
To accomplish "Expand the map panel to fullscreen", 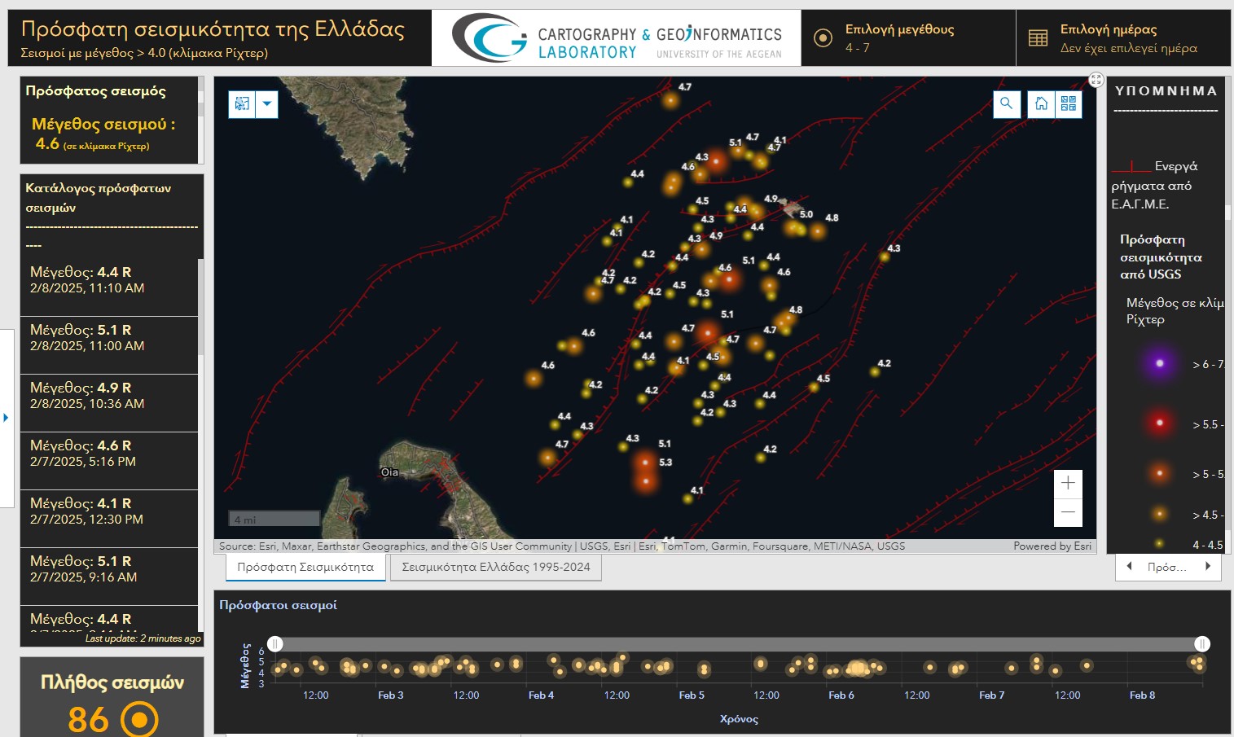I will [x=1096, y=80].
